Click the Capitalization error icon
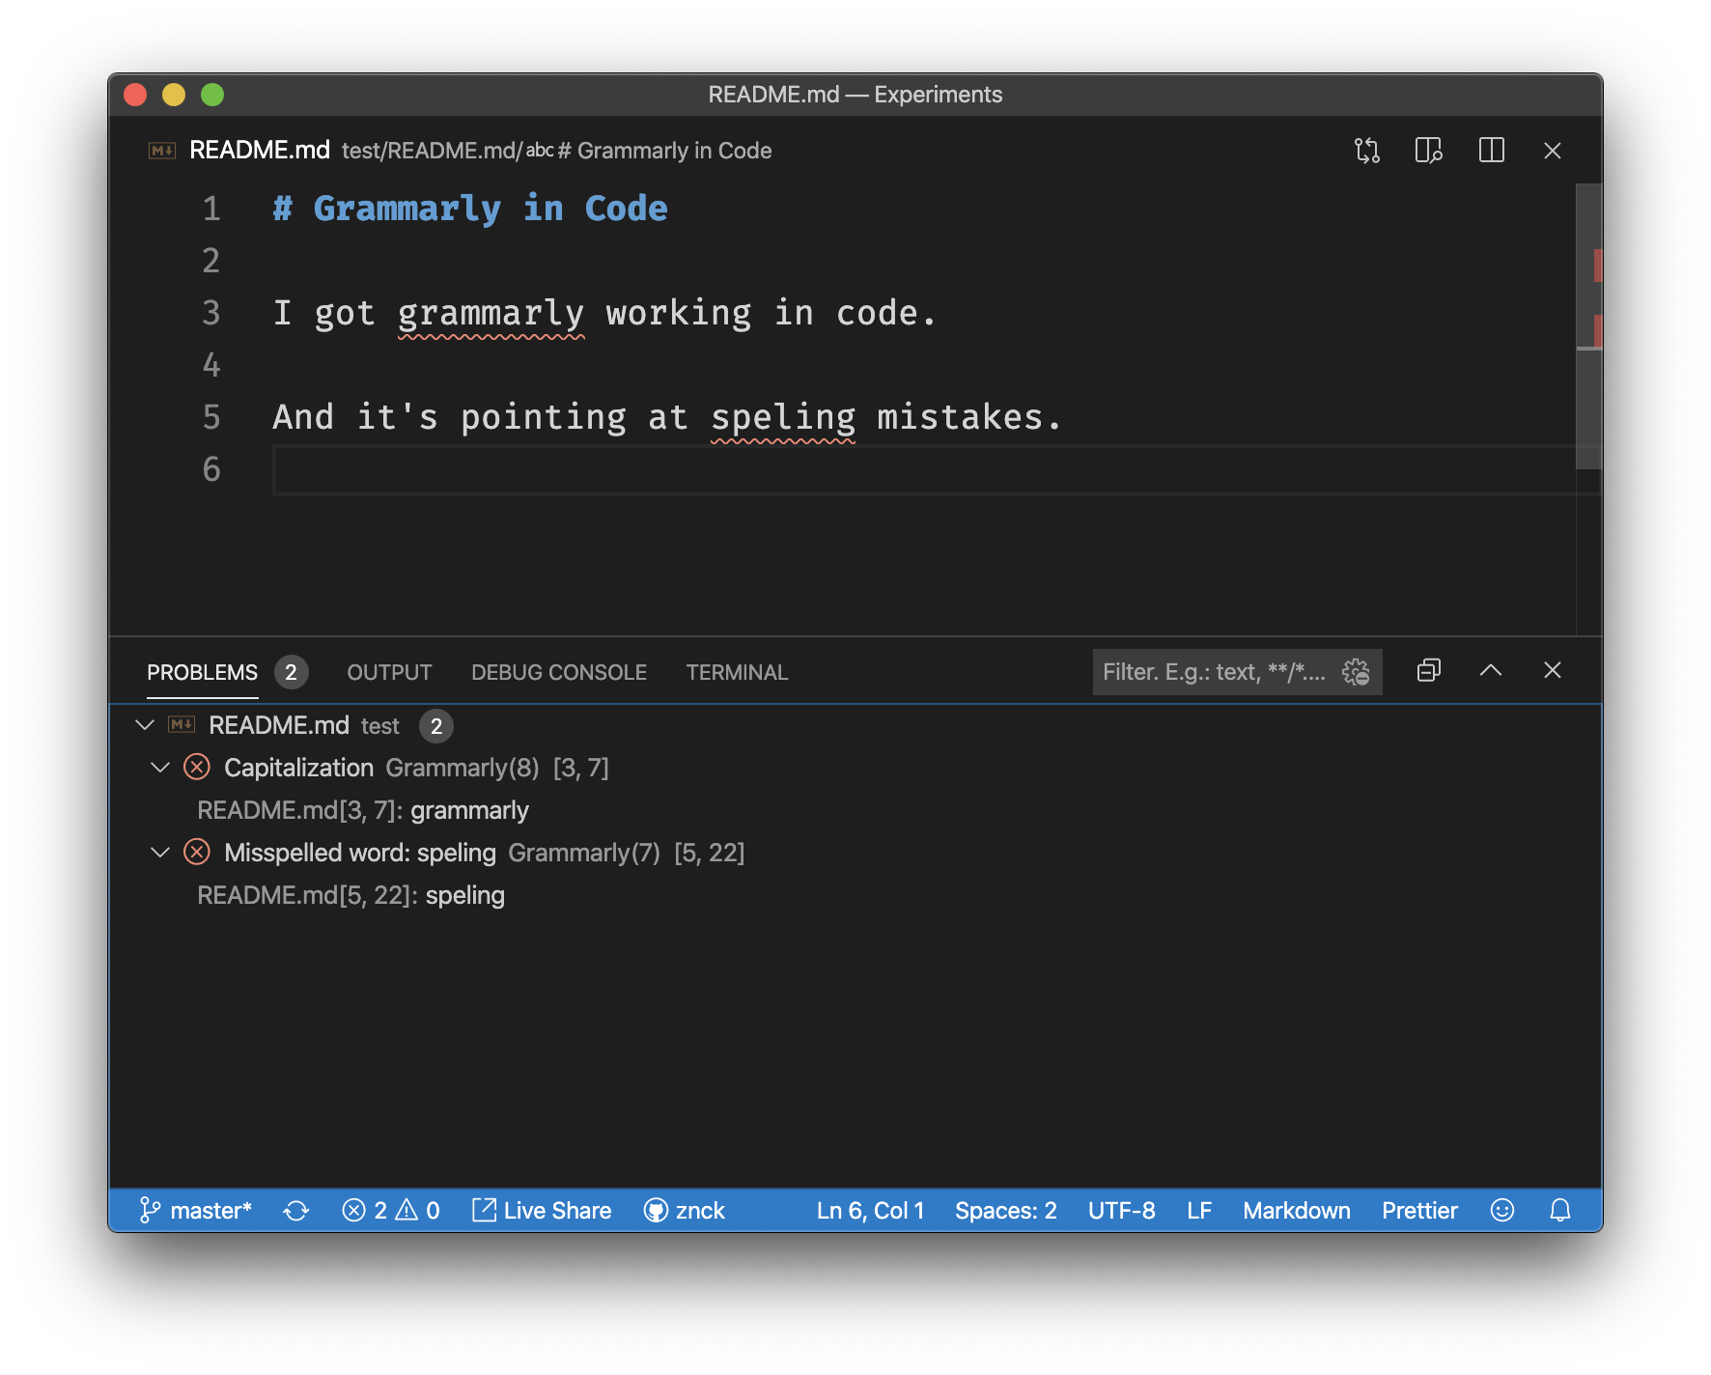Screen dimensions: 1711x1375 (197, 768)
